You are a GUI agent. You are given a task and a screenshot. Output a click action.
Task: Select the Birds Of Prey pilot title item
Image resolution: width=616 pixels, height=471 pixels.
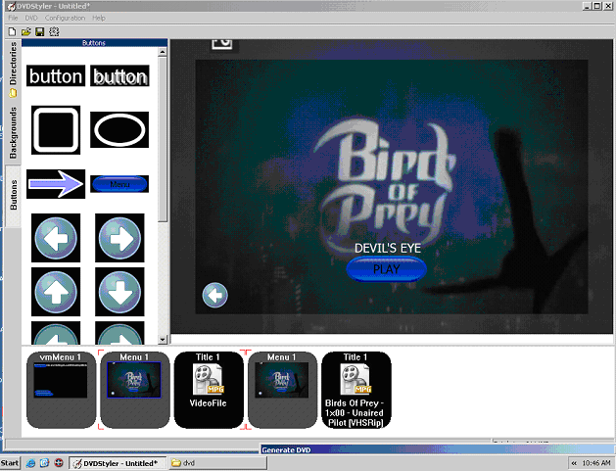pos(356,390)
